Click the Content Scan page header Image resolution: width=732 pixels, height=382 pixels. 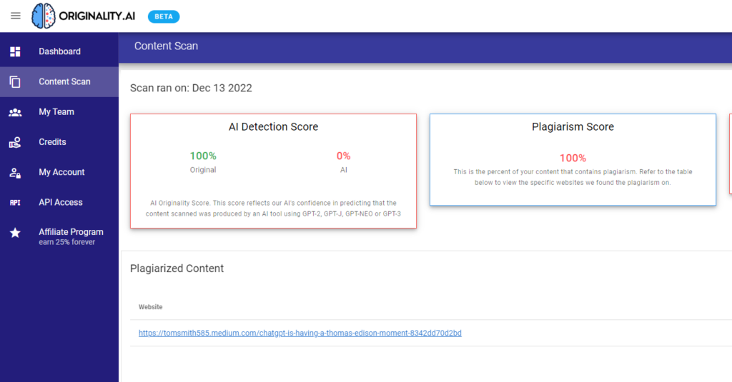pyautogui.click(x=166, y=46)
